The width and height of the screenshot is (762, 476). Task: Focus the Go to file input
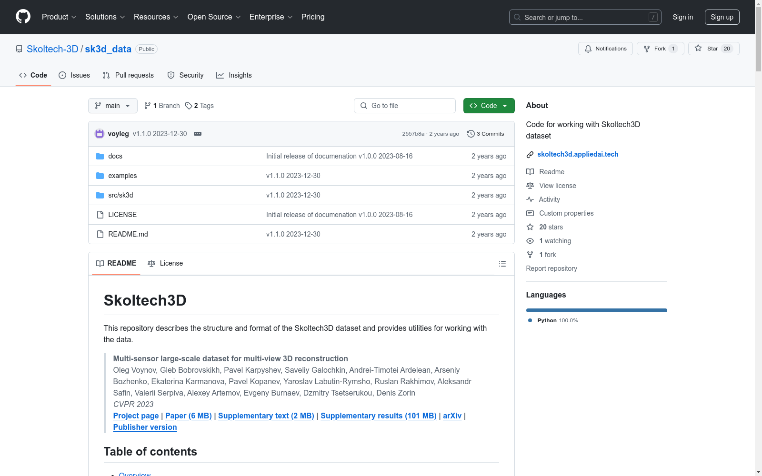pyautogui.click(x=405, y=106)
